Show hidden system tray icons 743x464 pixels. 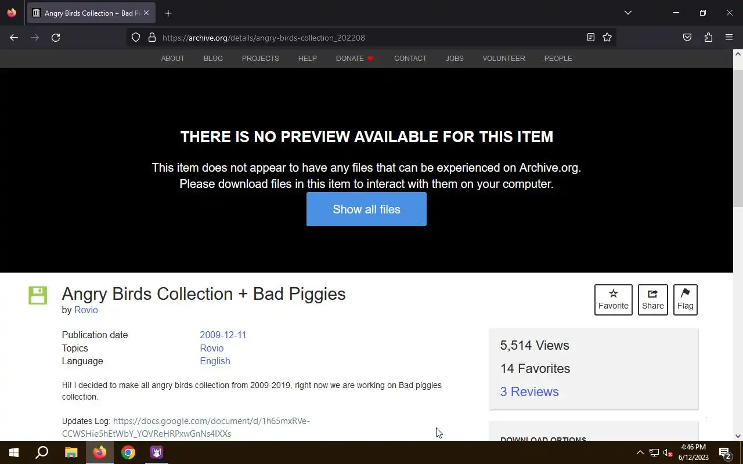[x=640, y=452]
